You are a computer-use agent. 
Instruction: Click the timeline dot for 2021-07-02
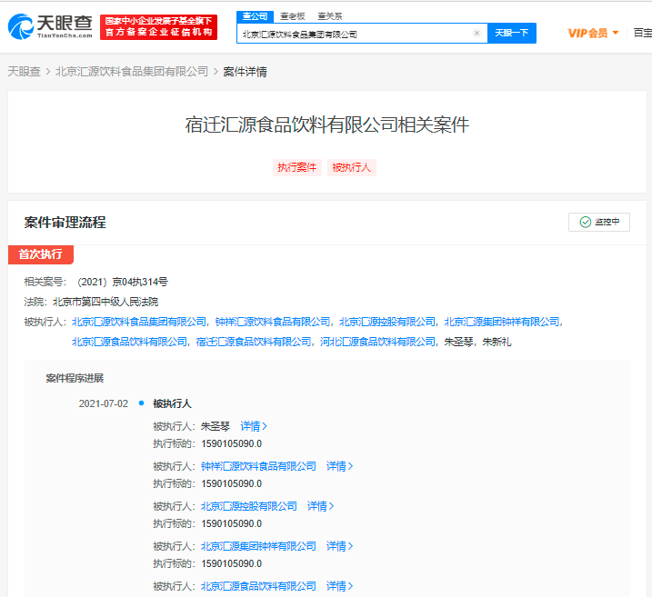click(141, 403)
